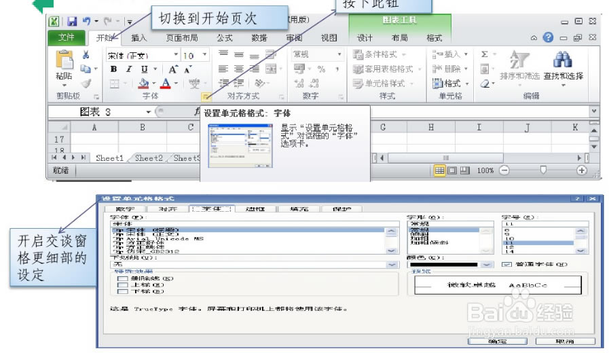Click the Sort and Filter AZ icon
This screenshot has height=353, width=609.
tap(519, 60)
